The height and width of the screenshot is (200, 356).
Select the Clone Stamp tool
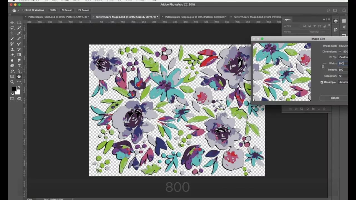pyautogui.click(x=12, y=49)
